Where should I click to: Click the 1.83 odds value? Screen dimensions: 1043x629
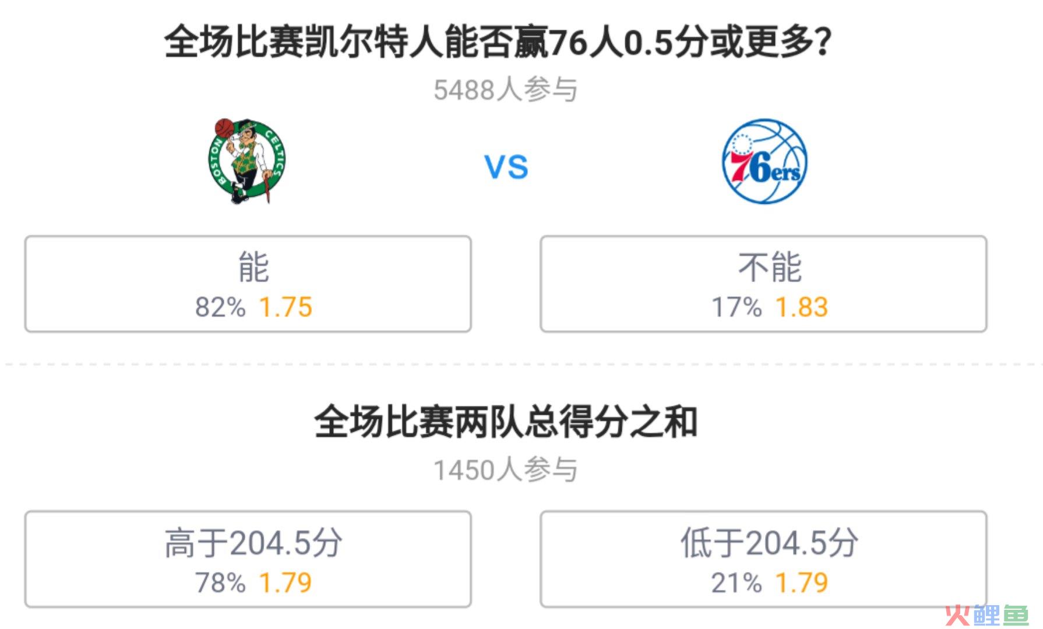[x=801, y=307]
